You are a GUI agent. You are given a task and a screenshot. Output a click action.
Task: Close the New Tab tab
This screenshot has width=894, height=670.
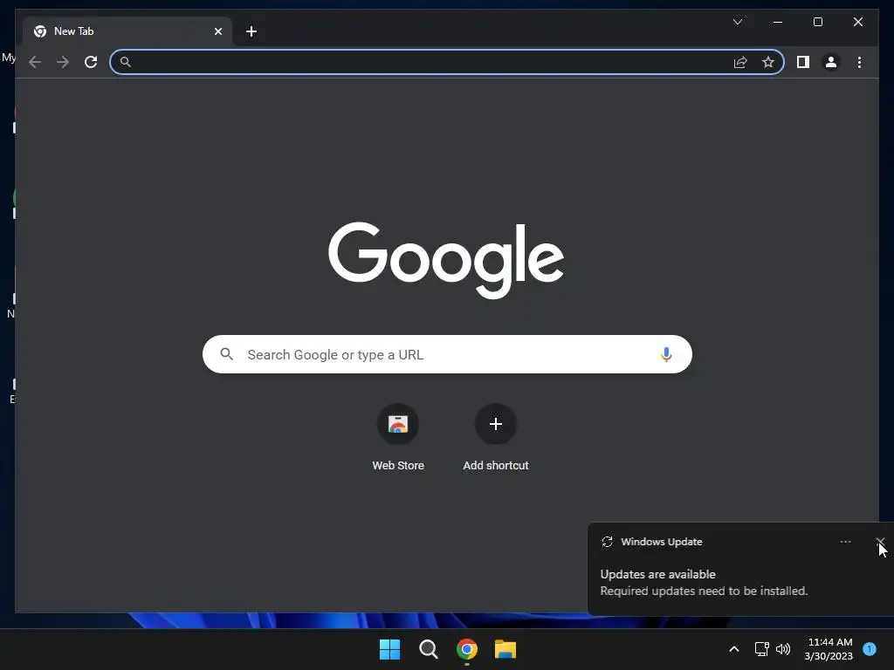pos(217,31)
